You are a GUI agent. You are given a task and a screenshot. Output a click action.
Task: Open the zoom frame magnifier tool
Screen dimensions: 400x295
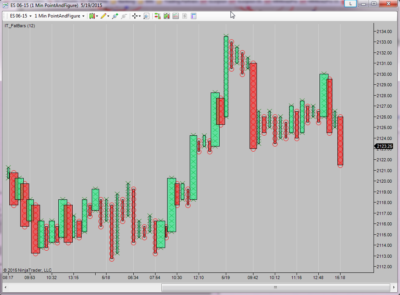pyautogui.click(x=146, y=16)
